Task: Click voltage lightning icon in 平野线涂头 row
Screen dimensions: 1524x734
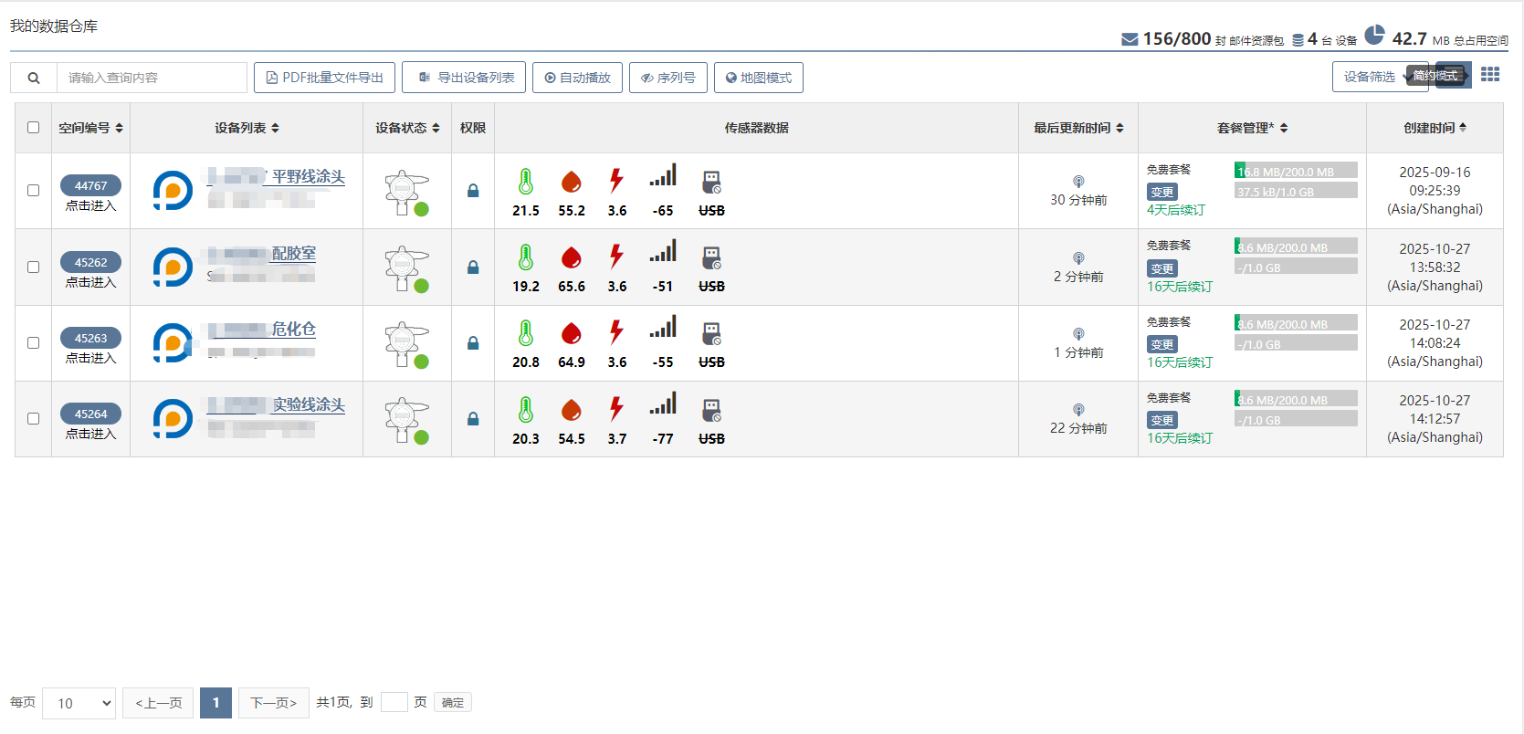Action: point(617,181)
